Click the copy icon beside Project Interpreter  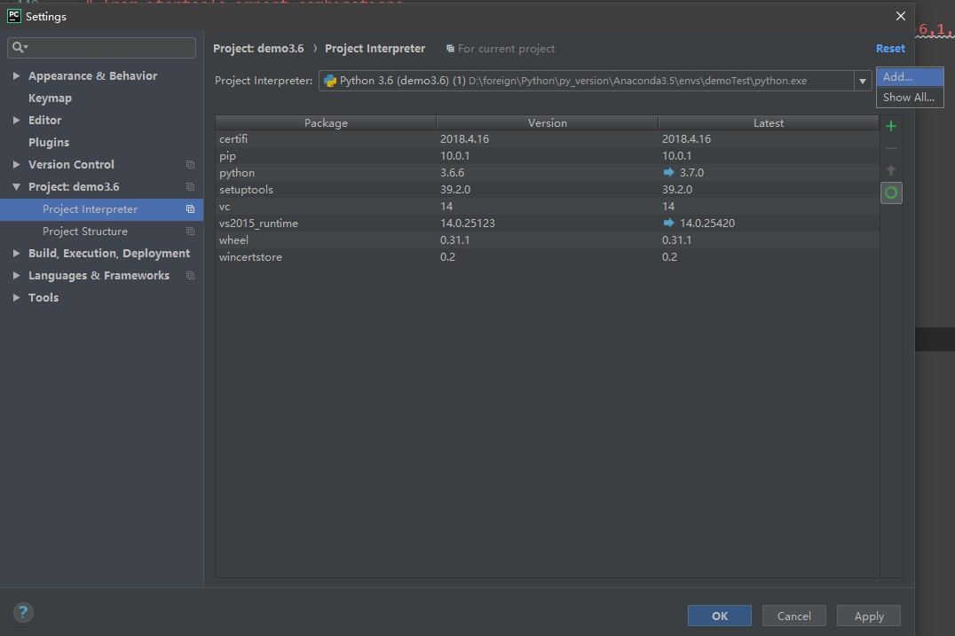190,209
